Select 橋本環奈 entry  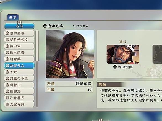(x=19, y=53)
